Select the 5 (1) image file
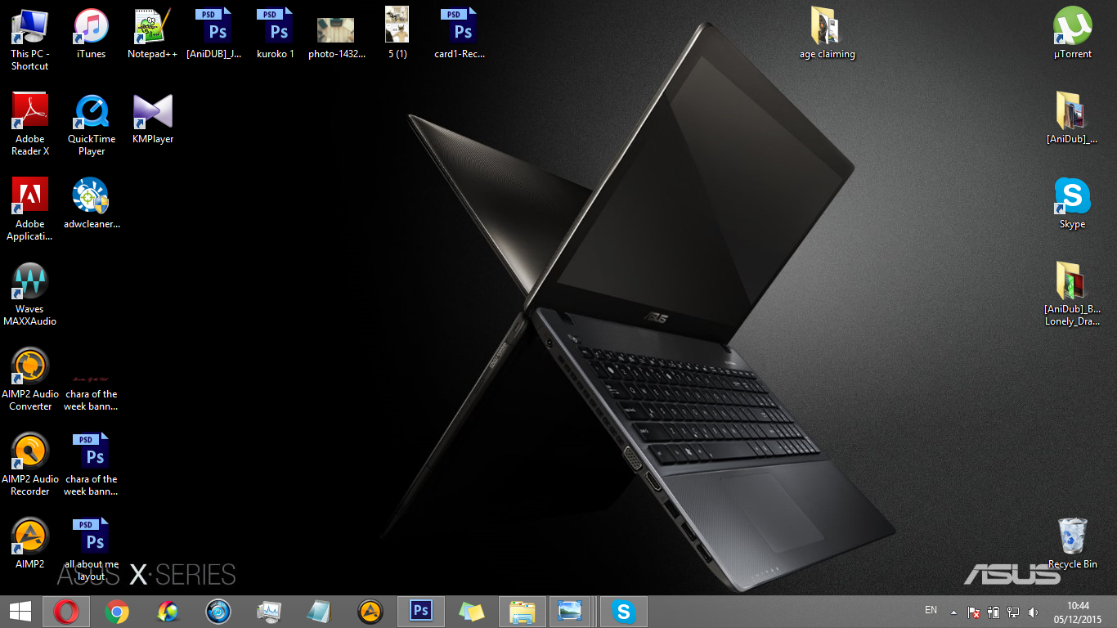This screenshot has height=628, width=1117. coord(397,34)
